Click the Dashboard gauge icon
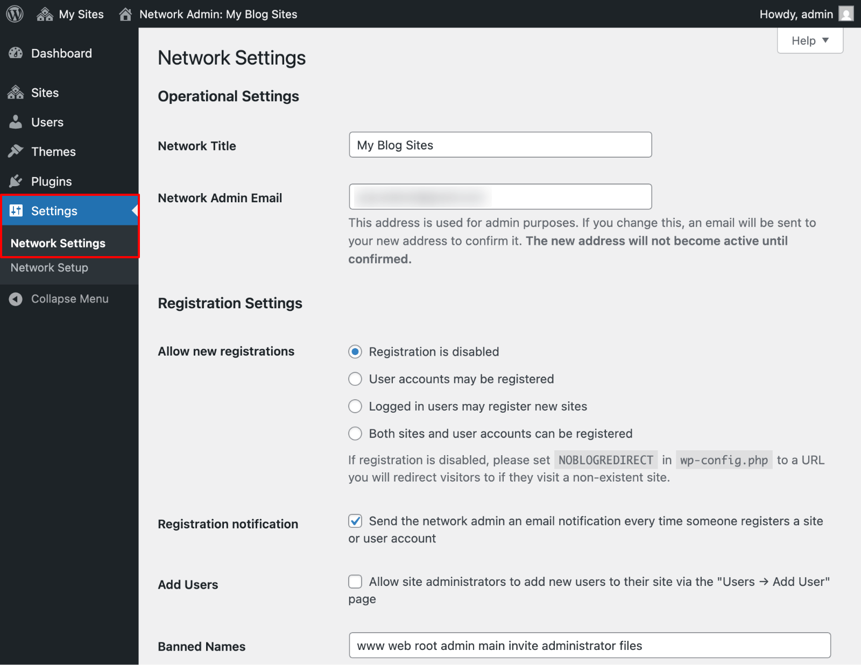Viewport: 861px width, 665px height. (x=16, y=53)
